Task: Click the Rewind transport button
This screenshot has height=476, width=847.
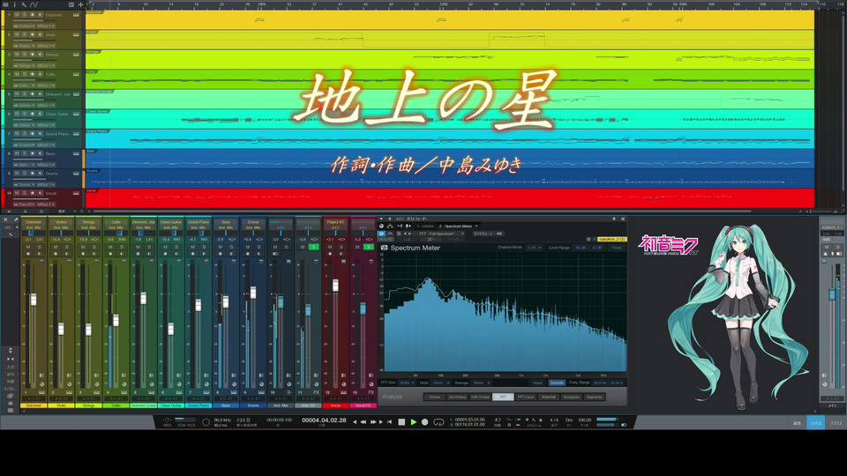Action: [363, 422]
